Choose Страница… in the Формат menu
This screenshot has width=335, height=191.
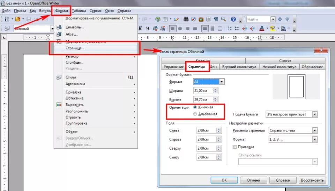[x=96, y=48]
